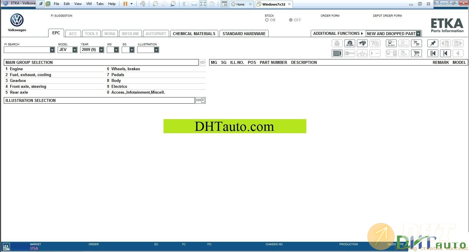Open the YEAR dropdown showing 2009 (9)
Screen dimensions: 469x252
coord(101,50)
